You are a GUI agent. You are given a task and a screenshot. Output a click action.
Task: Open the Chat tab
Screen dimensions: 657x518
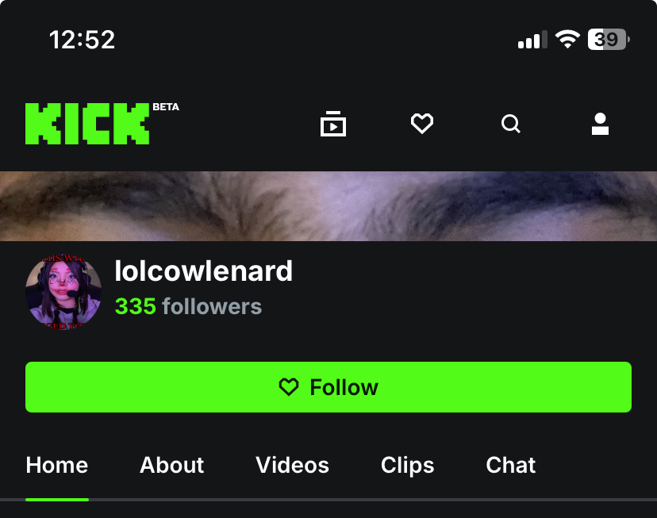tap(511, 465)
